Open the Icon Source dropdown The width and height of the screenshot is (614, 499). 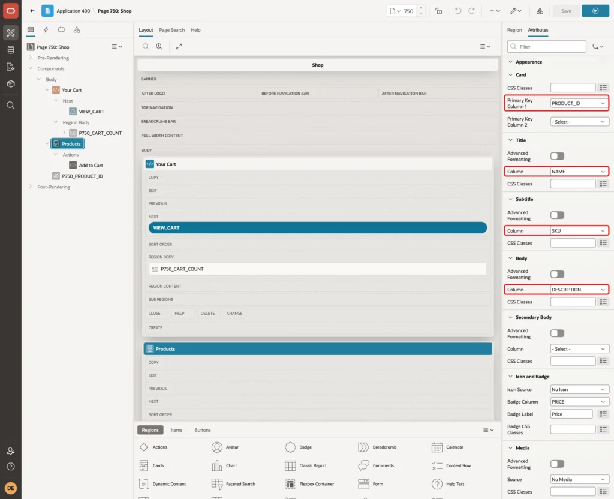(579, 389)
